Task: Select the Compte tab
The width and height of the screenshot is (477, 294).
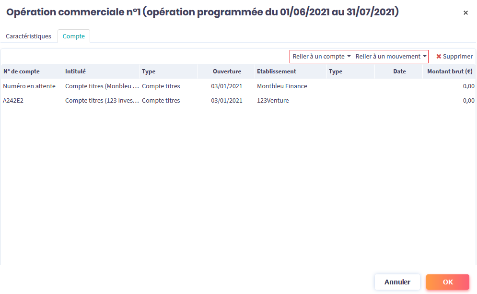Action: click(74, 36)
